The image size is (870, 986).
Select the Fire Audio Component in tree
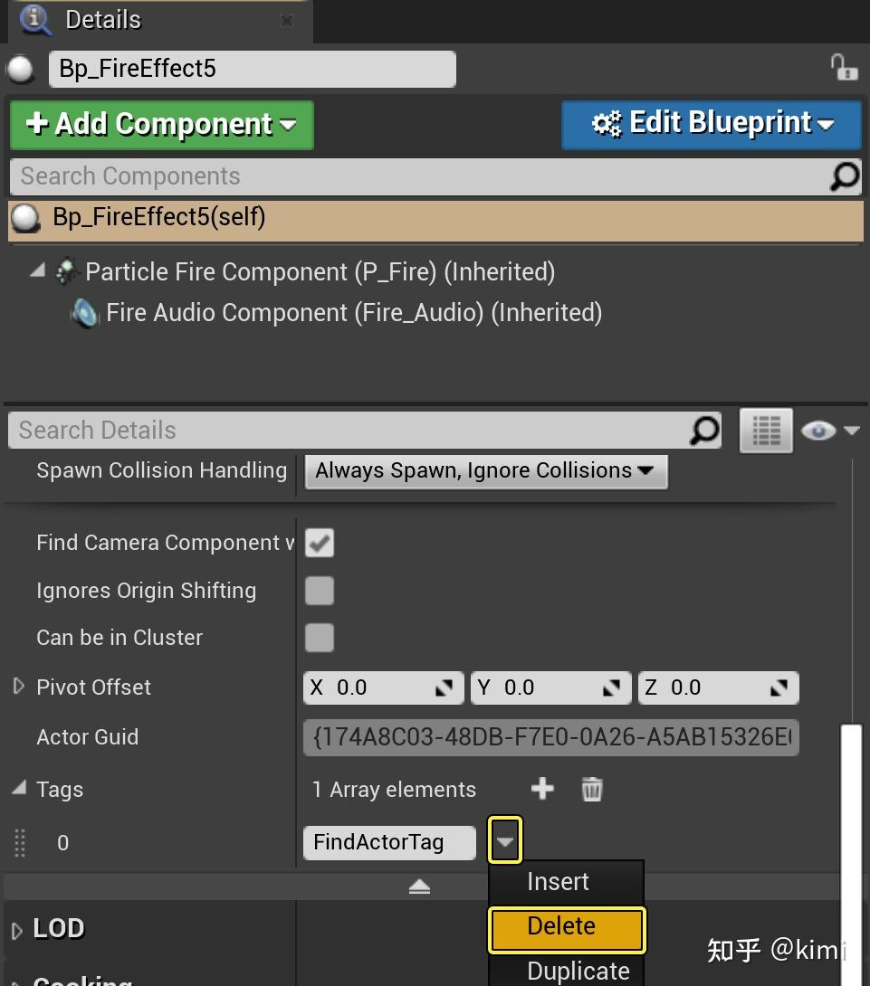(353, 313)
